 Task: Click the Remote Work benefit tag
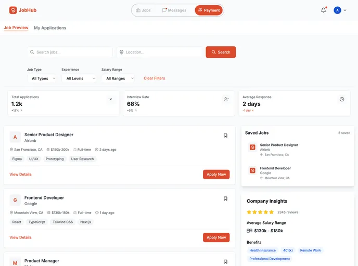[311, 250]
